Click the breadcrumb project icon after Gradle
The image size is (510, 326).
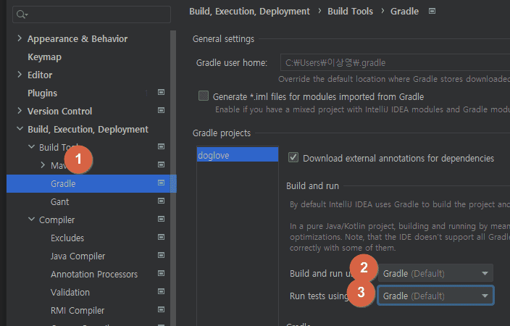pyautogui.click(x=432, y=11)
